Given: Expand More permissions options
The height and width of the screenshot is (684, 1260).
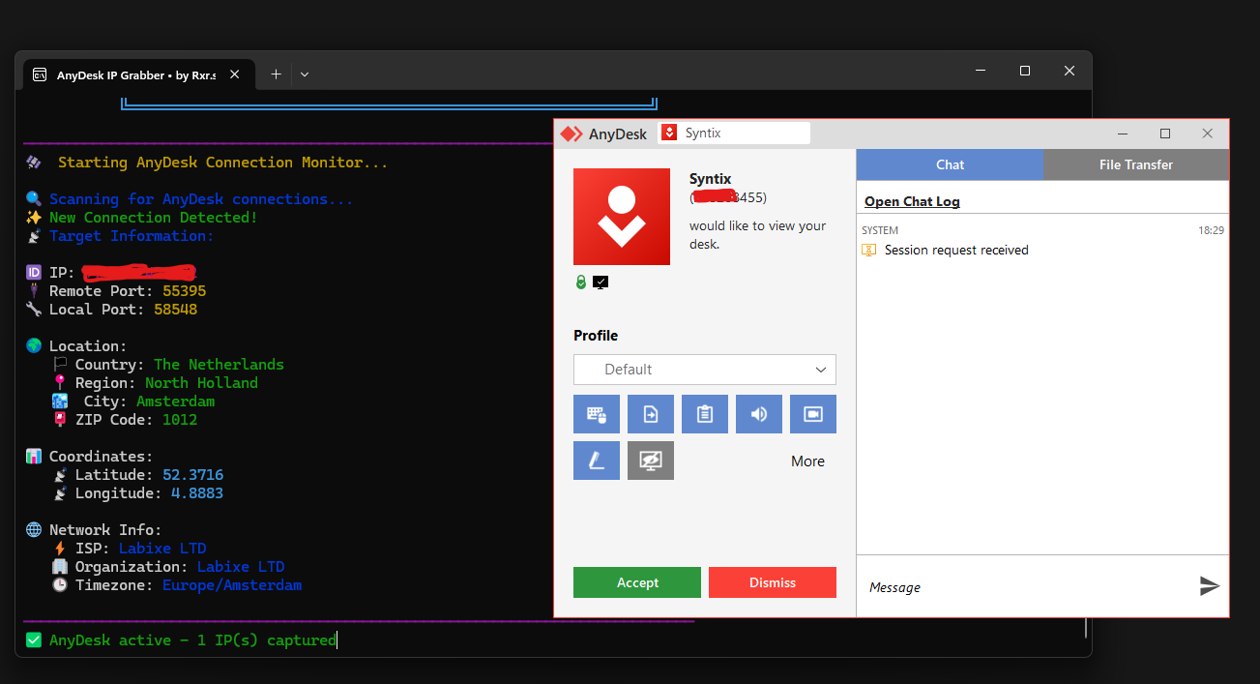Looking at the screenshot, I should [807, 461].
